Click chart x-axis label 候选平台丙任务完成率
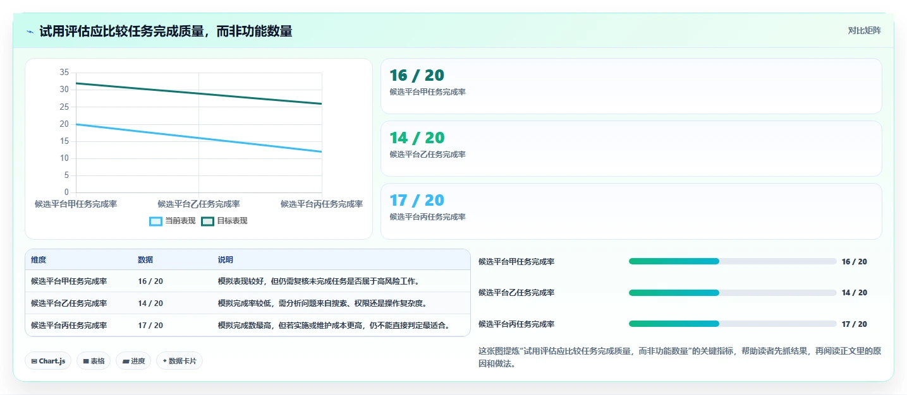This screenshot has width=907, height=395. [322, 204]
